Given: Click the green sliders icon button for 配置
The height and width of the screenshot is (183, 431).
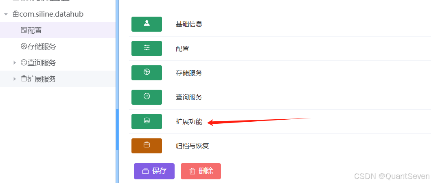Looking at the screenshot, I should (147, 49).
